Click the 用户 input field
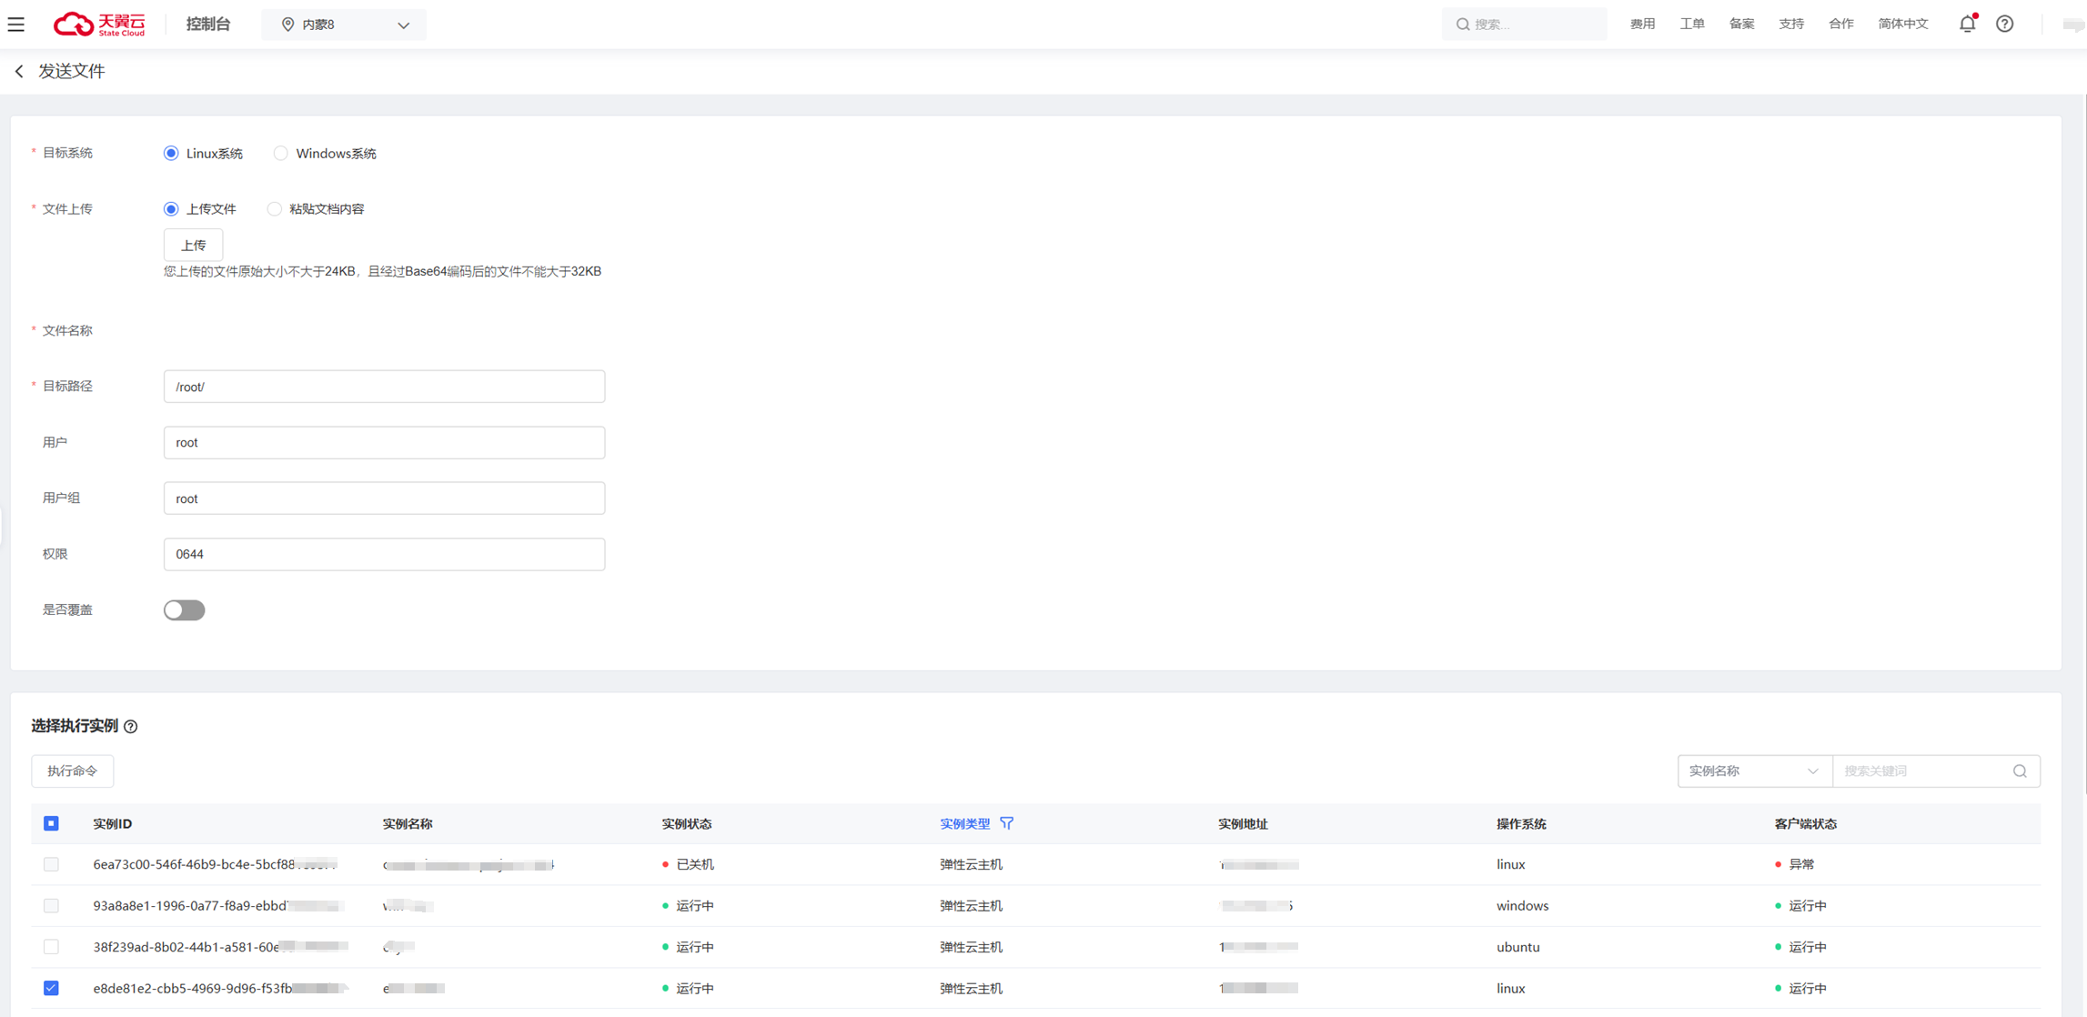 (384, 443)
